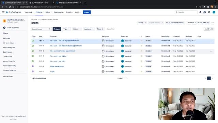Sort issues by the Created column header

tap(176, 36)
